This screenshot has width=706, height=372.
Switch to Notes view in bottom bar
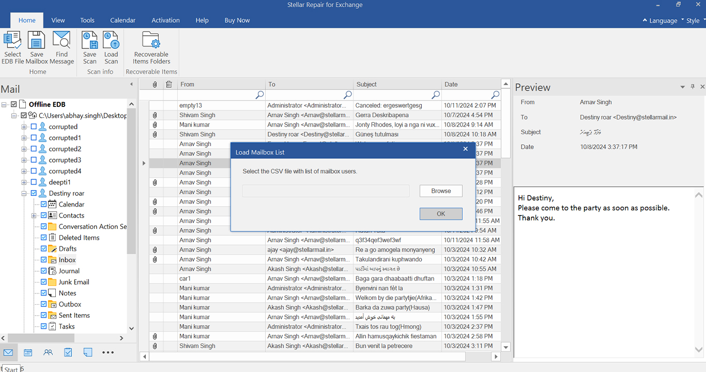coord(88,352)
